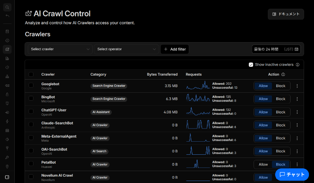Viewport: 314px width, 183px height.
Task: Collapse the sidebar with the bottom panel icon
Action: coord(7,177)
